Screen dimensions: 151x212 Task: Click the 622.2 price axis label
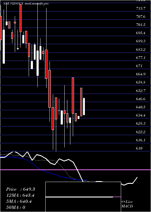(141, 132)
